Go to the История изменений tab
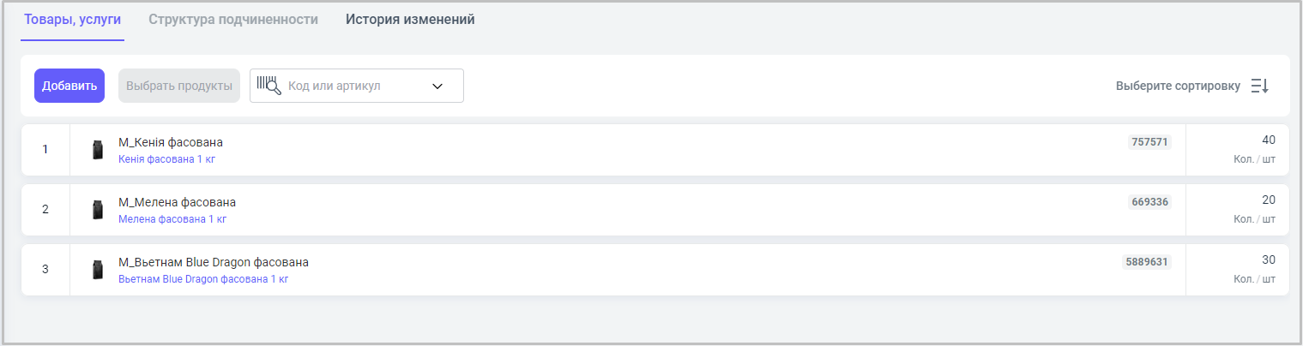This screenshot has width=1303, height=346. (x=410, y=19)
